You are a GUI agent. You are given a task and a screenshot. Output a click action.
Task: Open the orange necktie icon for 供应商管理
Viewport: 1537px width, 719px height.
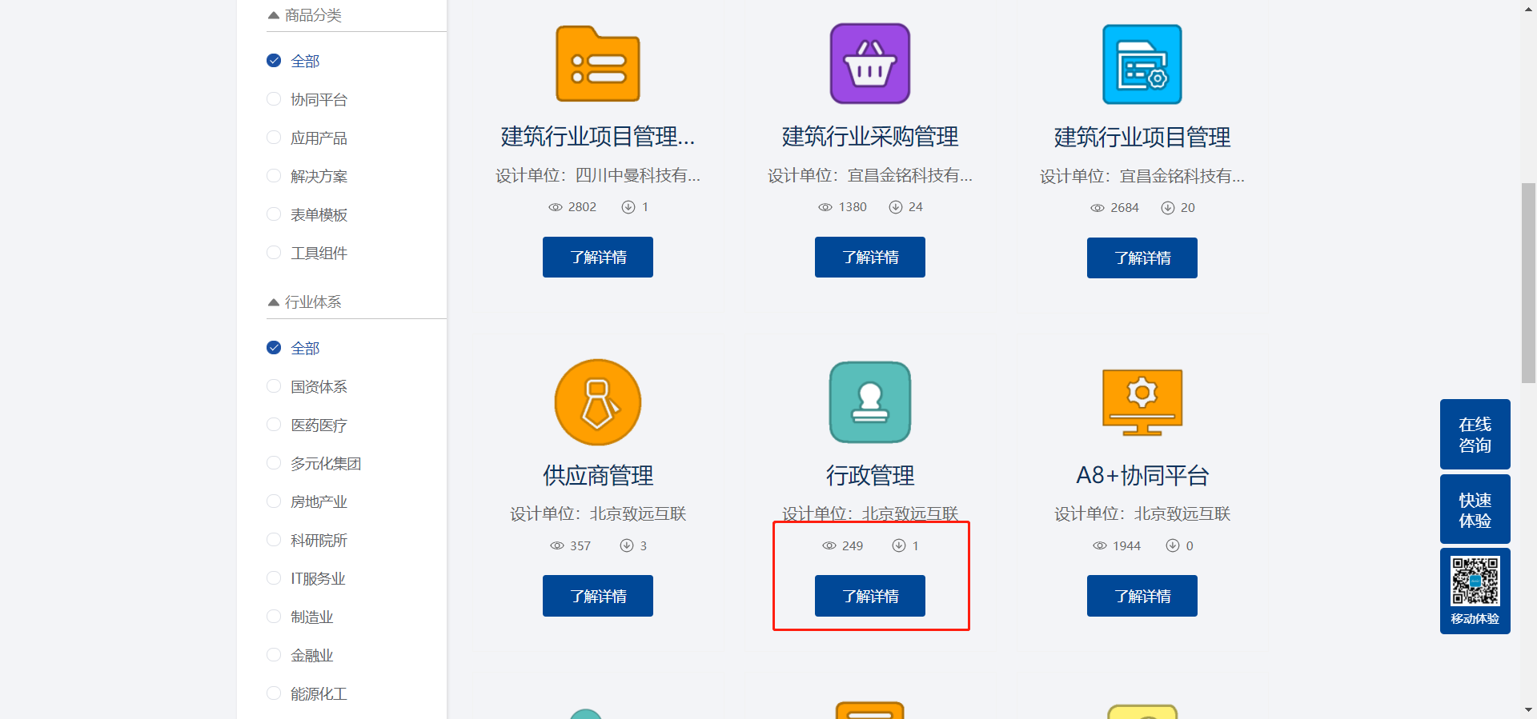(x=598, y=402)
